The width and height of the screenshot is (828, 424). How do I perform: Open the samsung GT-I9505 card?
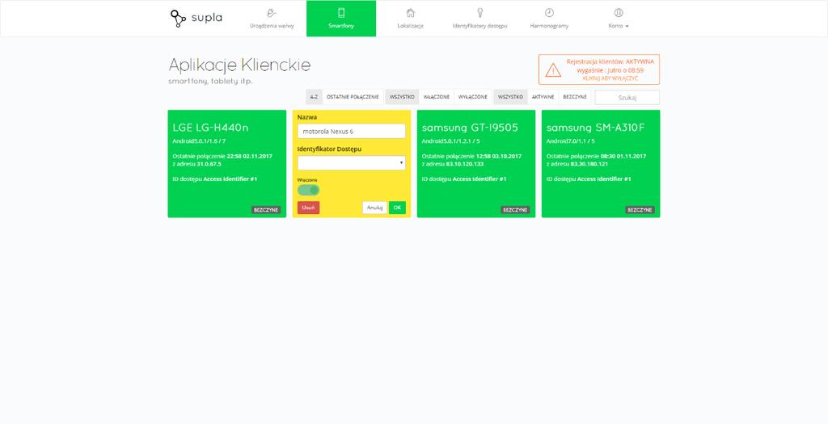[x=476, y=163]
